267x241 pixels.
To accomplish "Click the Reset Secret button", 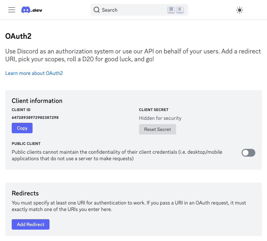I will [158, 129].
